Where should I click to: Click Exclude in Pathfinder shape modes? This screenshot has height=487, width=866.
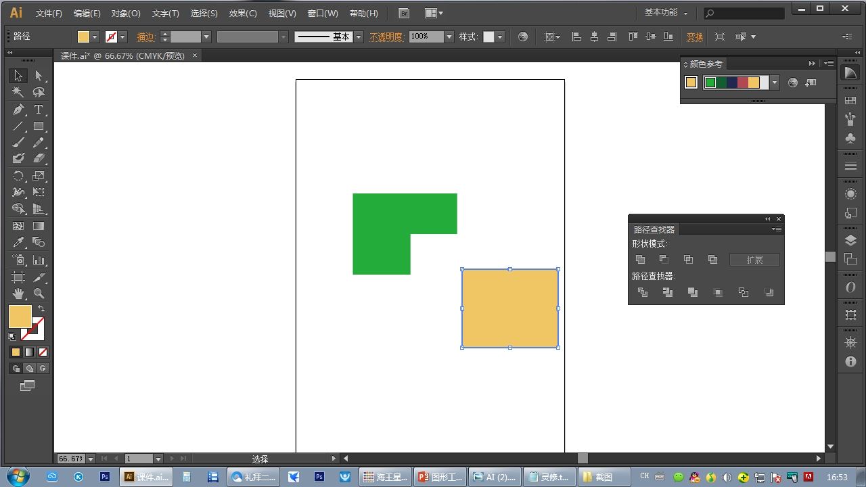pos(712,260)
